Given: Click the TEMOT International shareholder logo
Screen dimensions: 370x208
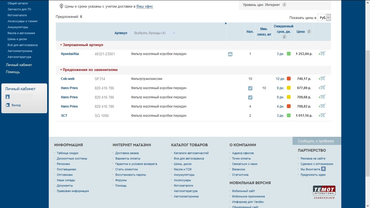Looking at the screenshot, I should [x=324, y=192].
